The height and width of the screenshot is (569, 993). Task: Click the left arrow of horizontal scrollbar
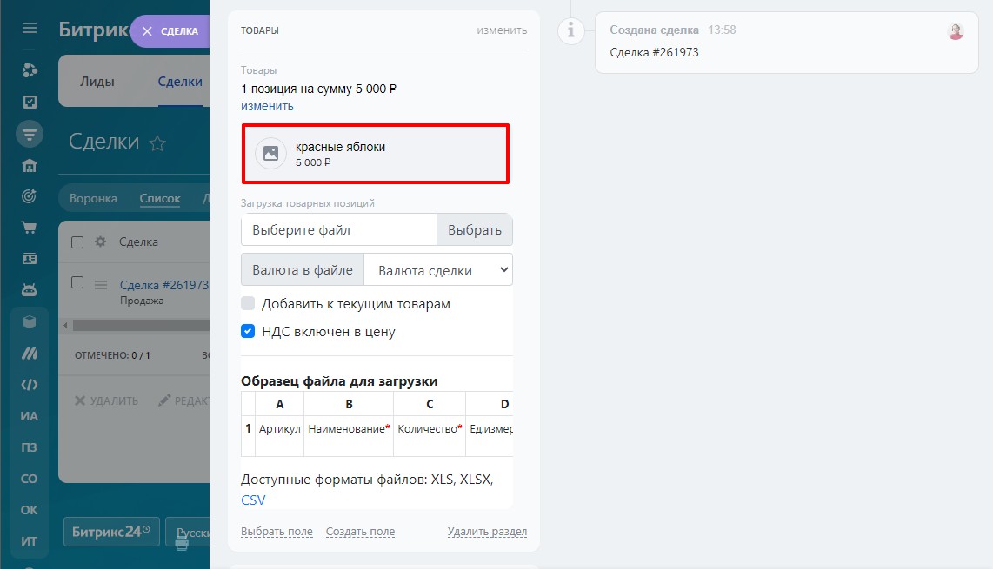pos(65,325)
